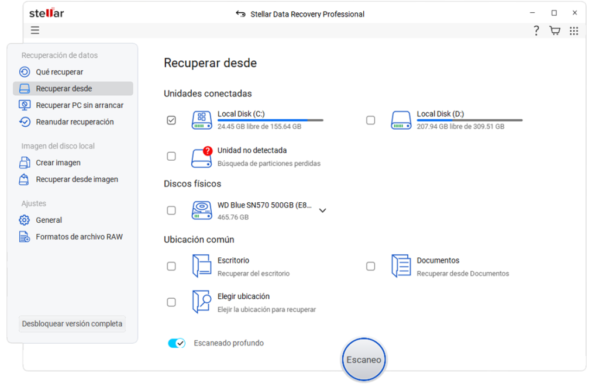Open the shopping cart icon
Screen dimensions: 599x387
[555, 30]
